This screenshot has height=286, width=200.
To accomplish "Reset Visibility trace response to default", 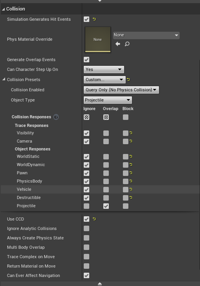I will 131,133.
